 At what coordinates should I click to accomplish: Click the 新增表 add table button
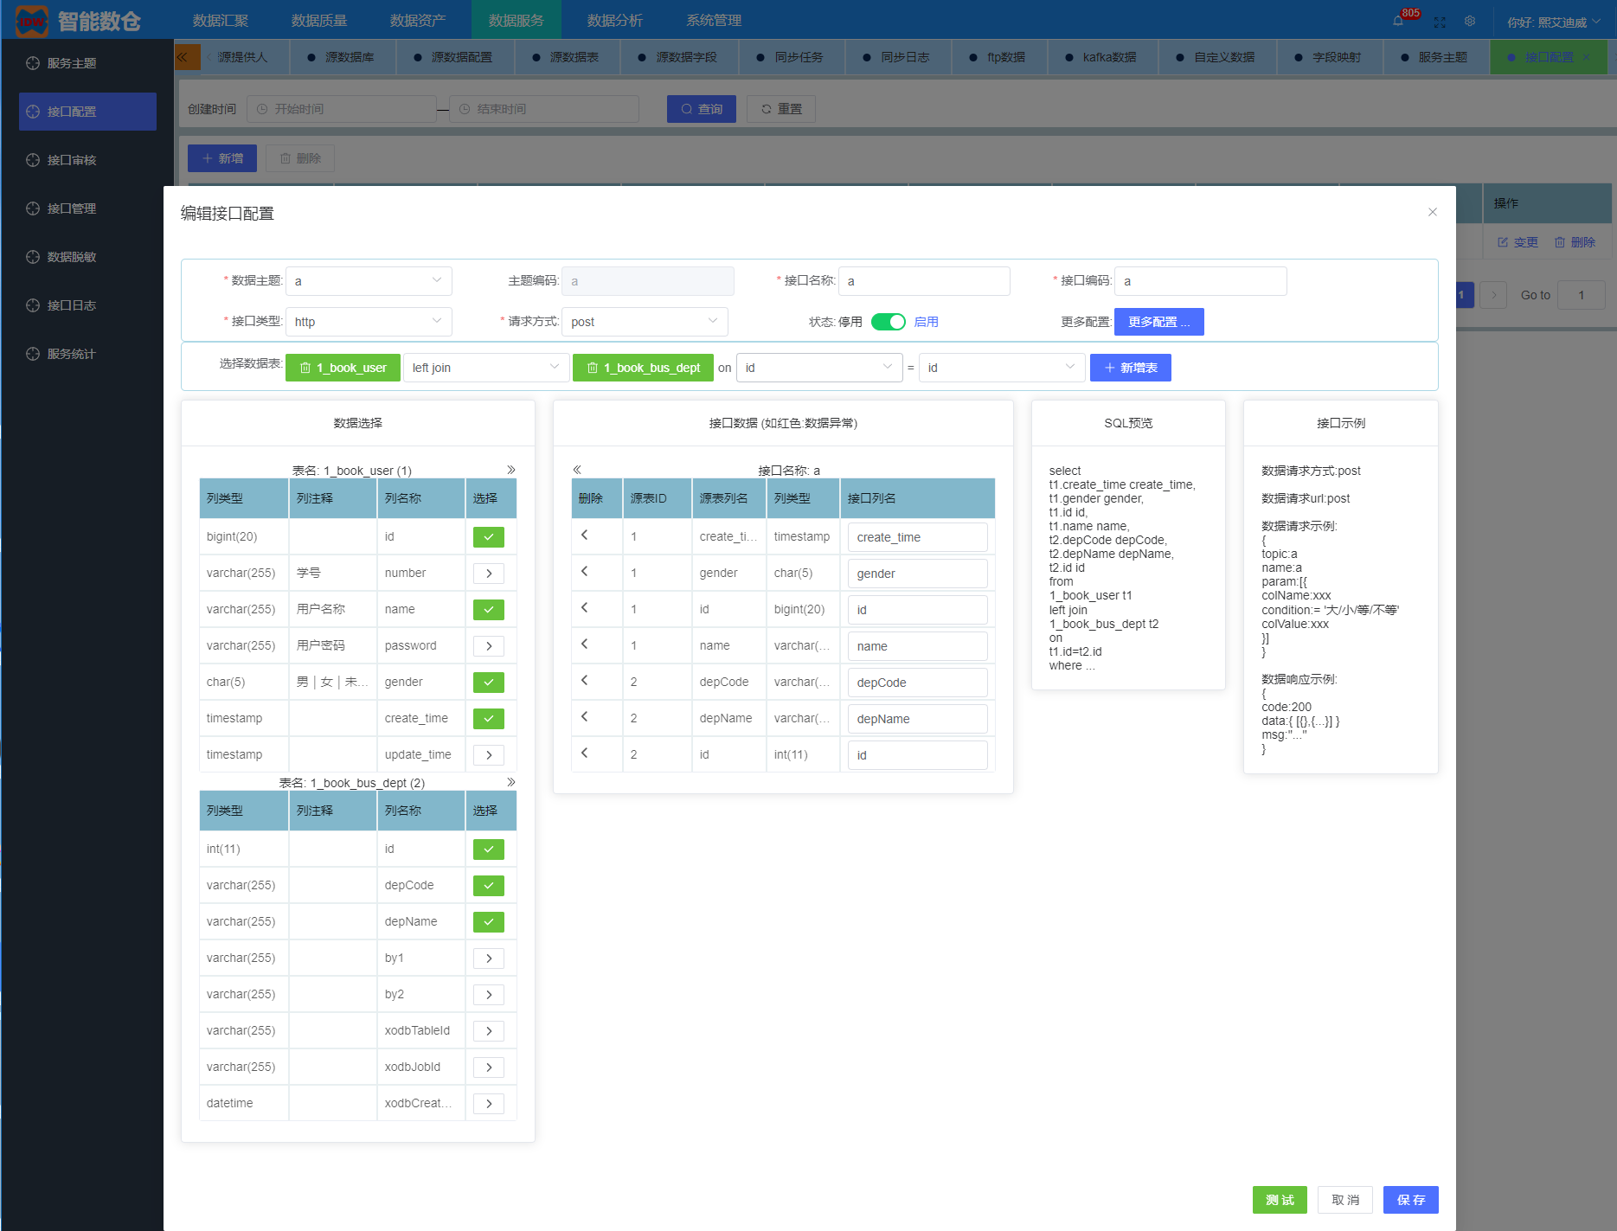pyautogui.click(x=1131, y=368)
